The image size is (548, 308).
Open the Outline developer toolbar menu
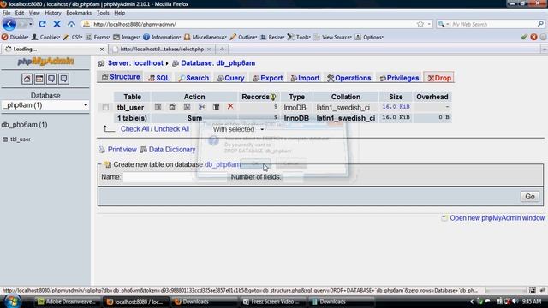coord(243,37)
